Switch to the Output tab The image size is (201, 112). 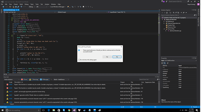click(x=12, y=104)
